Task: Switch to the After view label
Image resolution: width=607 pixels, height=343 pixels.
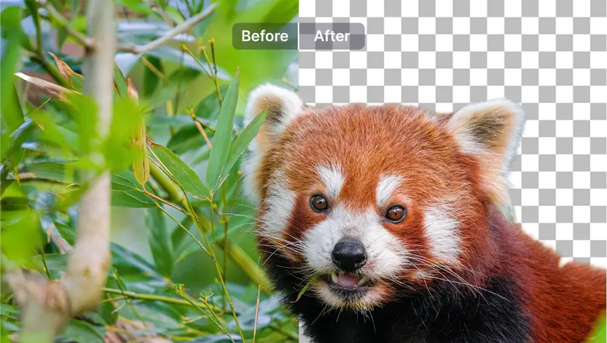Action: tap(332, 36)
